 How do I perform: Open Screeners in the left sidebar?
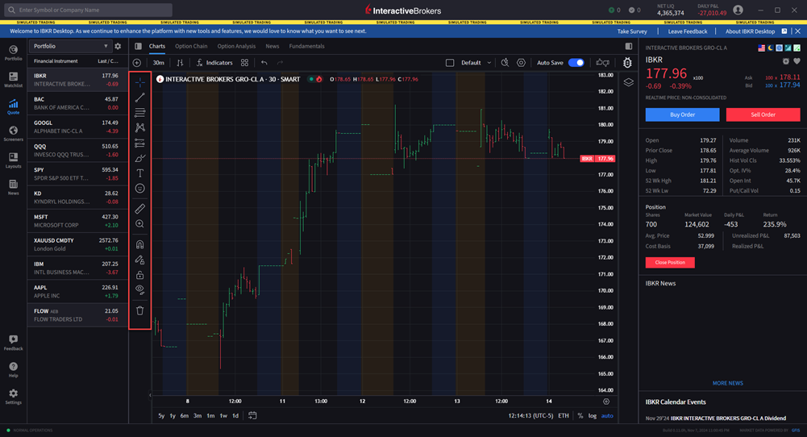tap(14, 133)
